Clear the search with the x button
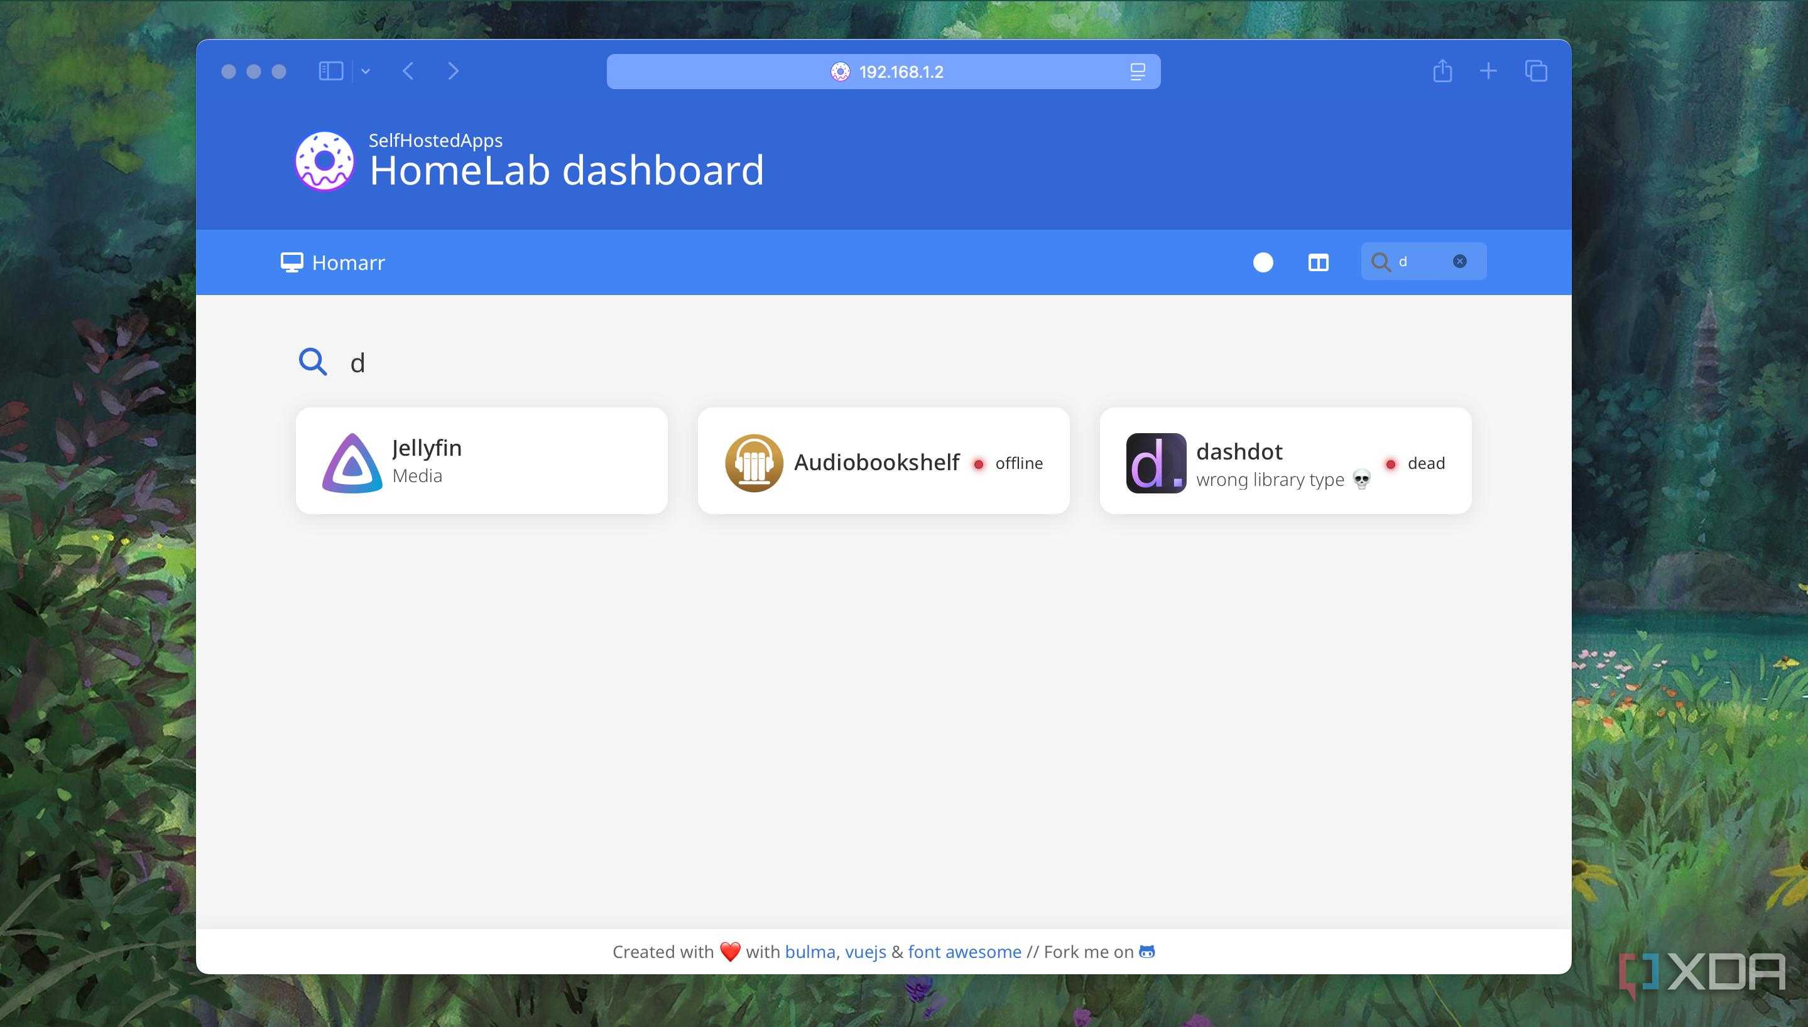 pos(1459,262)
